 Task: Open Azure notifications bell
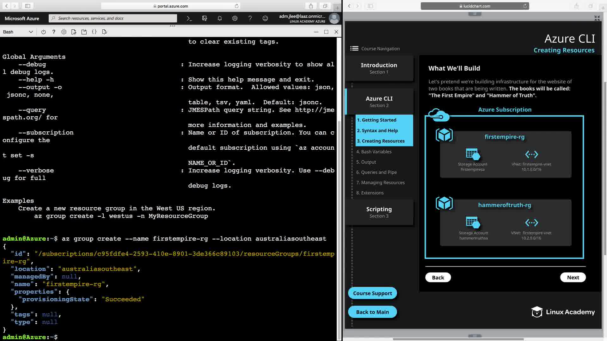220,18
